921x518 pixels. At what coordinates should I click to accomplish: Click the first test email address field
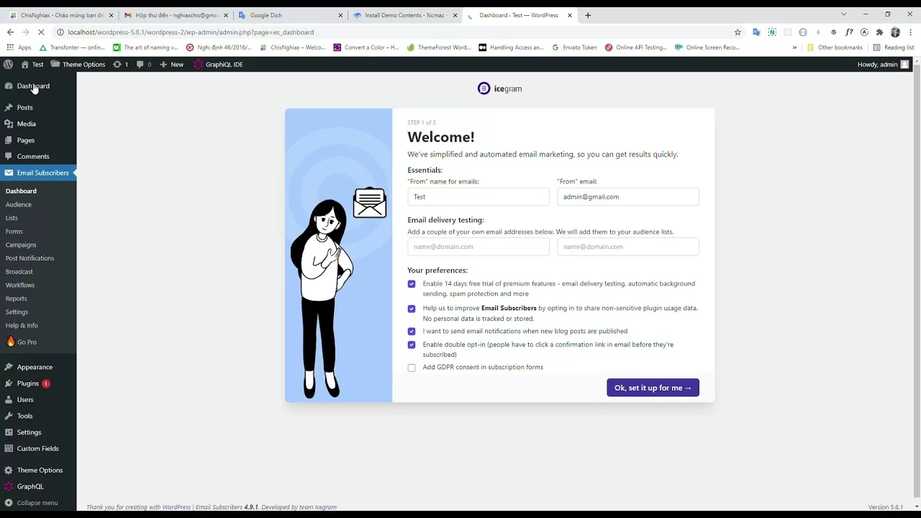pos(478,247)
